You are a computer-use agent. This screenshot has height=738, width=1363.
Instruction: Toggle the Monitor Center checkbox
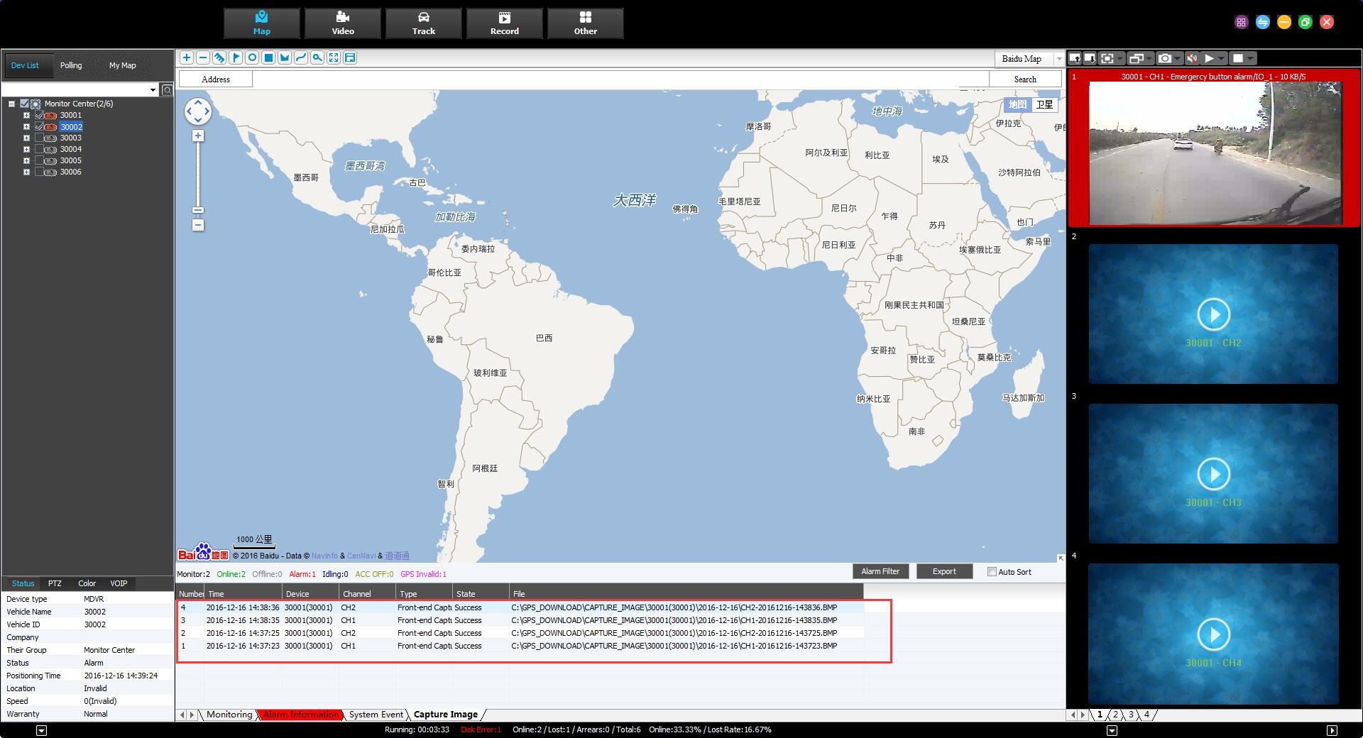(23, 103)
